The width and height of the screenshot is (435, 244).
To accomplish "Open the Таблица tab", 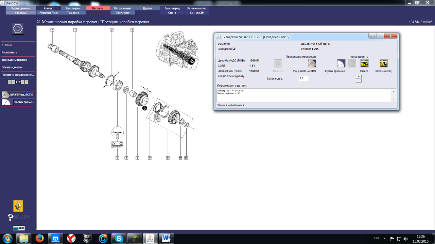I will tap(20, 13).
